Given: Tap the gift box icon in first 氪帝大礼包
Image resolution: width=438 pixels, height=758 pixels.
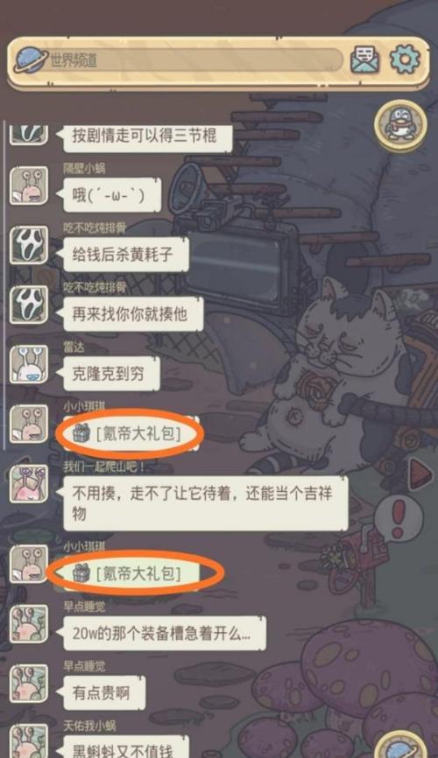Looking at the screenshot, I should coord(81,433).
